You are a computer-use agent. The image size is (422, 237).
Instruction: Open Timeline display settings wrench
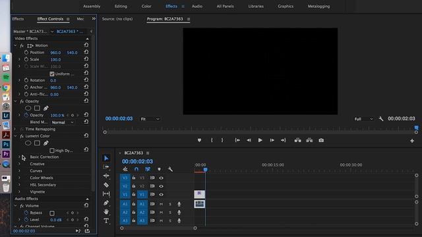(x=170, y=169)
